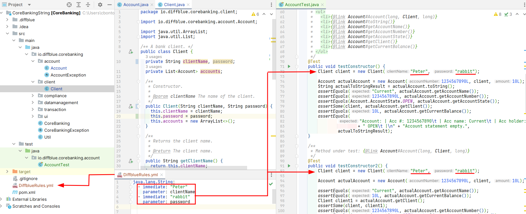This screenshot has width=526, height=214.
Task: Run testConstructor via gutter run icon
Action: (x=289, y=67)
